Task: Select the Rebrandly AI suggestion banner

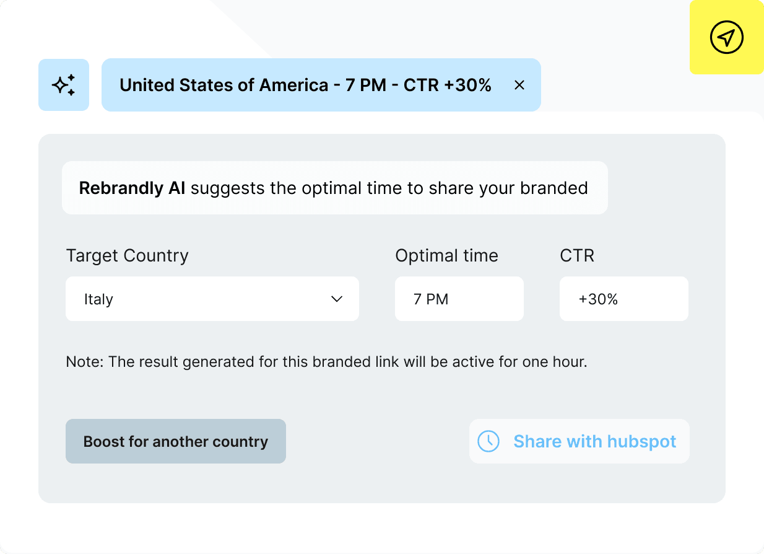Action: point(334,188)
